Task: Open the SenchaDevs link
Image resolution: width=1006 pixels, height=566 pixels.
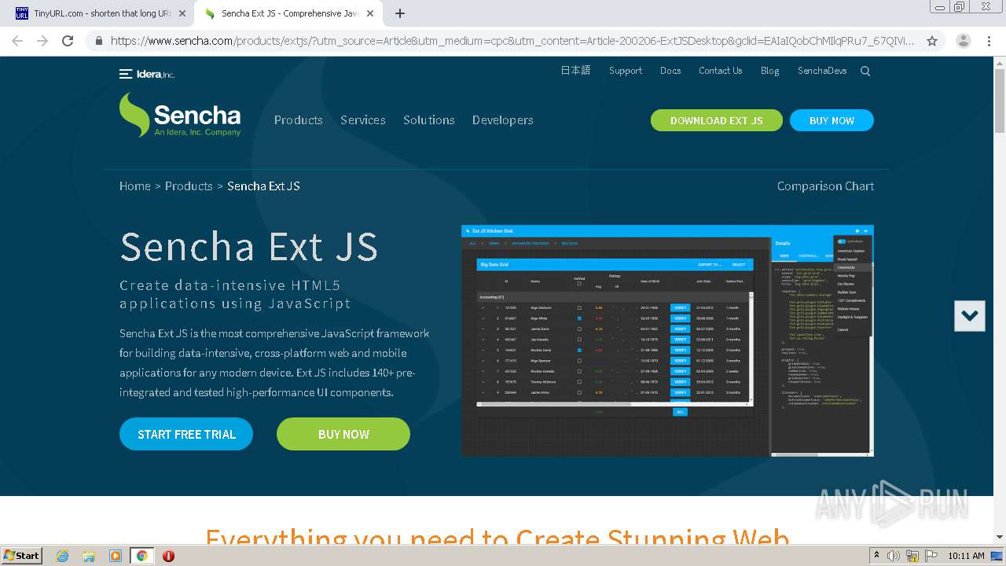Action: (x=822, y=71)
